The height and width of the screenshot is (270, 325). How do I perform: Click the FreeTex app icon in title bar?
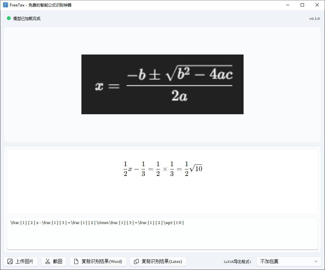6,5
